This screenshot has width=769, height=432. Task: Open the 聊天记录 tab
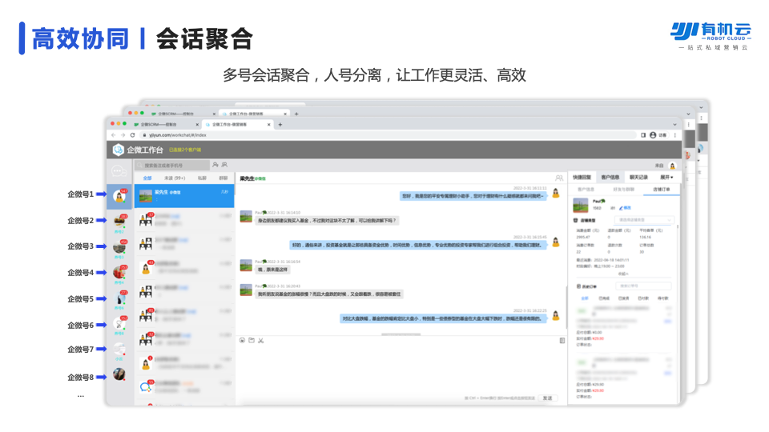coord(639,177)
